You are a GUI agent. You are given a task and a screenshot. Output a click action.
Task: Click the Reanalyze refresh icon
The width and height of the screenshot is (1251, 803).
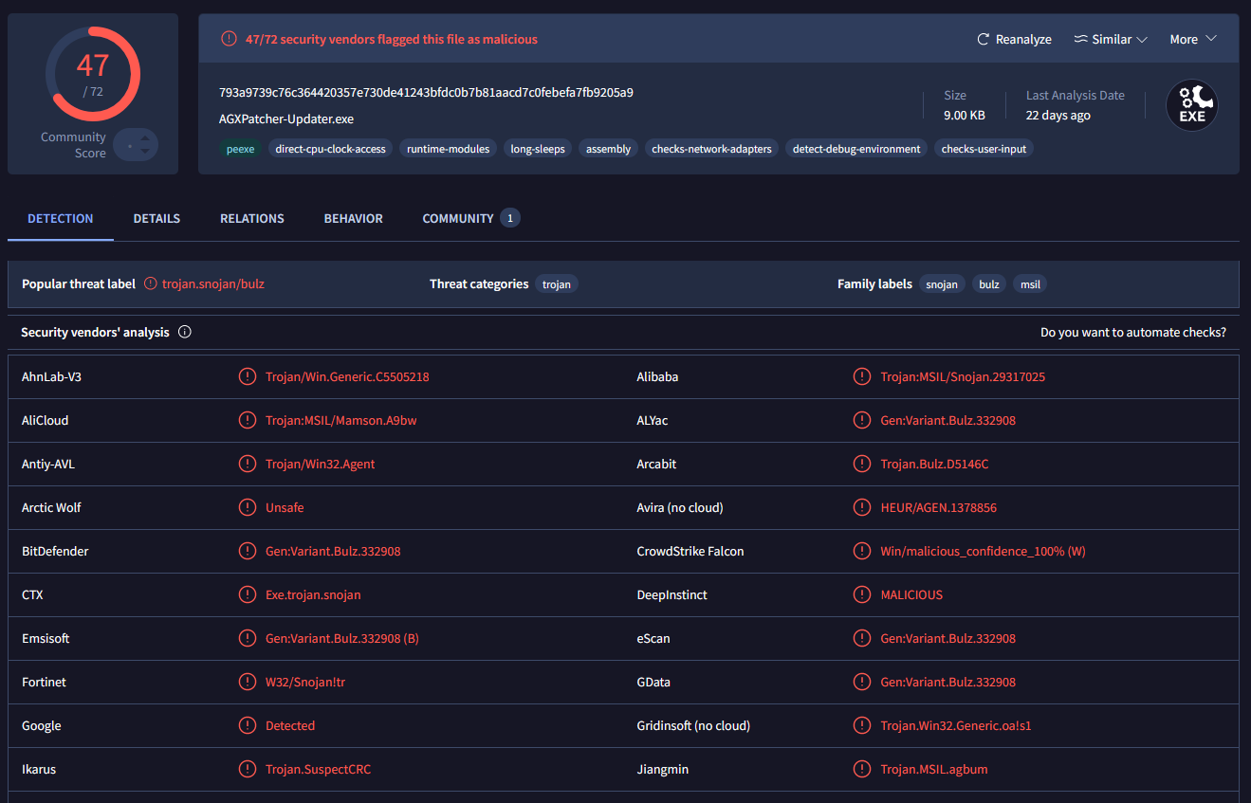[x=984, y=40]
